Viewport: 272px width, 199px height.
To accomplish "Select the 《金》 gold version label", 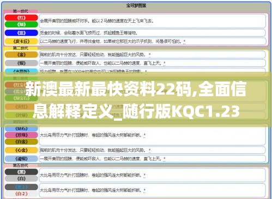I will tap(21, 54).
